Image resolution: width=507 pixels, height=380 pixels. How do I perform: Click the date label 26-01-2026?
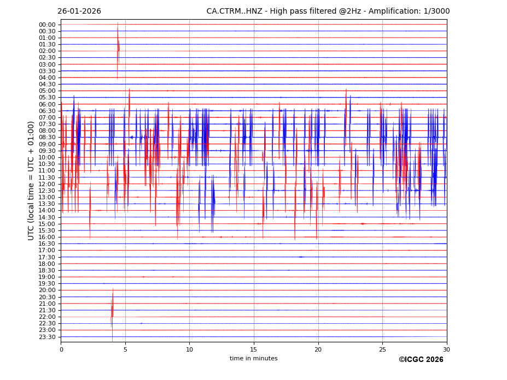79,11
